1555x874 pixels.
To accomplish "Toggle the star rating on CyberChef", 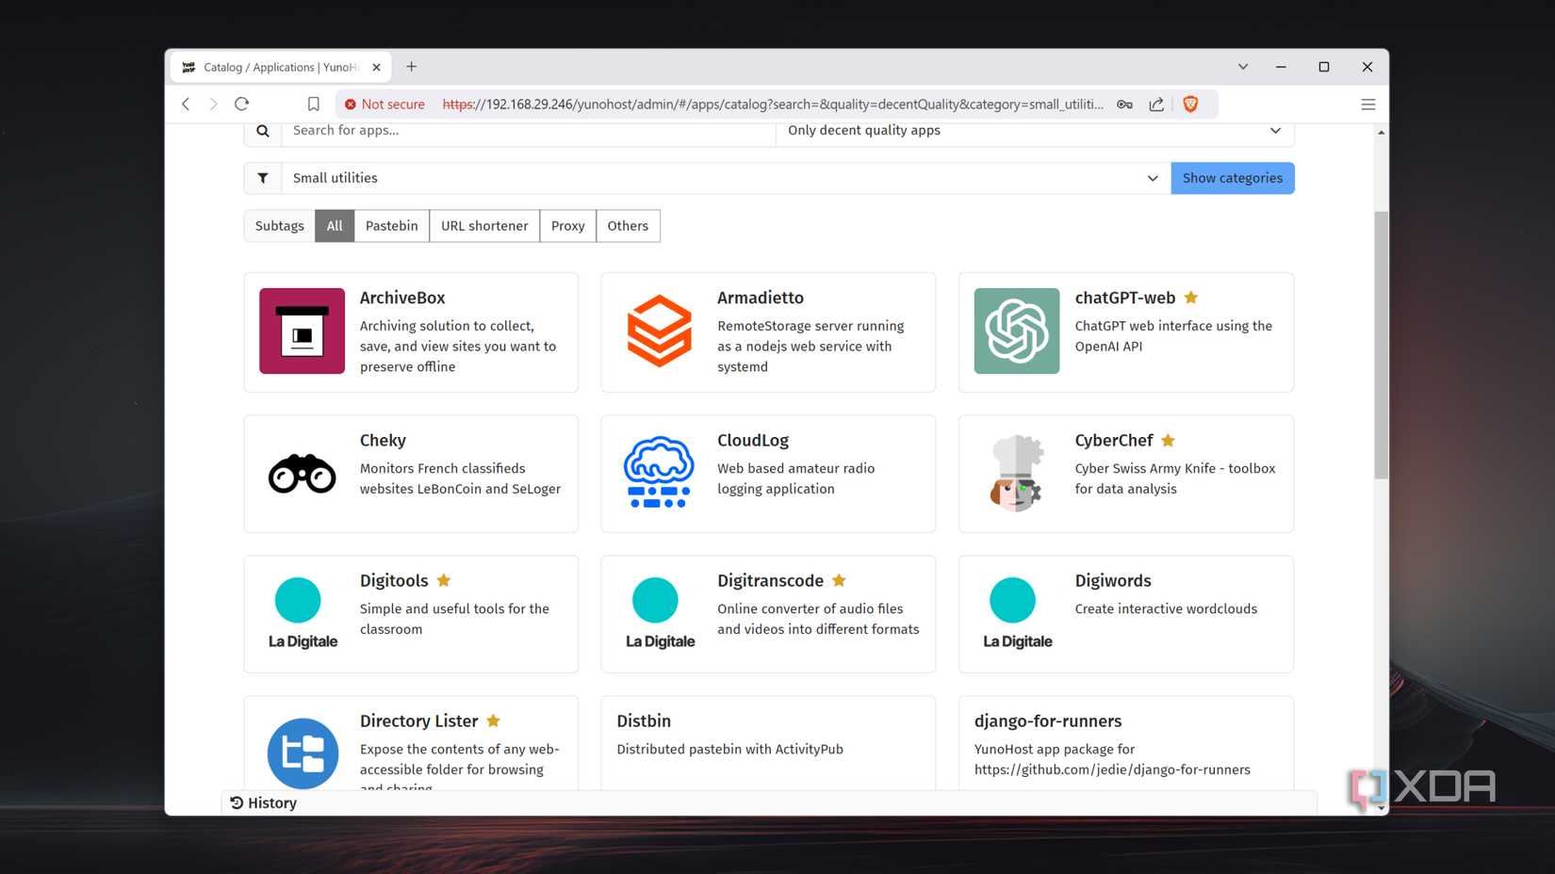I will pyautogui.click(x=1168, y=440).
